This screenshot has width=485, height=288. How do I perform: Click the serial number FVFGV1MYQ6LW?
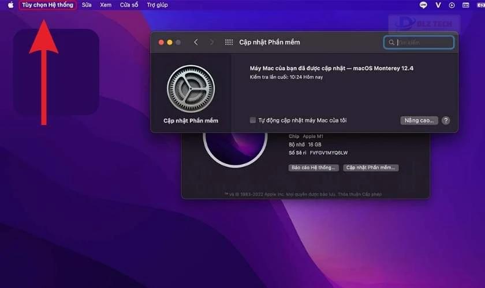[329, 153]
